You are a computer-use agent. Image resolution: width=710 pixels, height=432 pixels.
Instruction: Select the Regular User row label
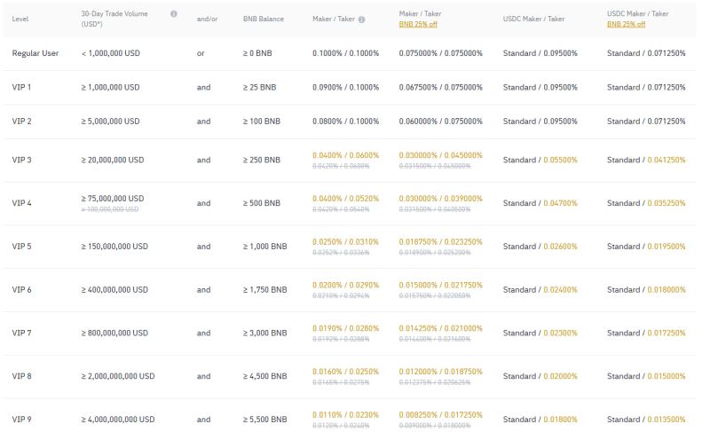coord(35,53)
